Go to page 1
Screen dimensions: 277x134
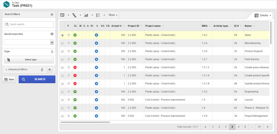coord(213,127)
